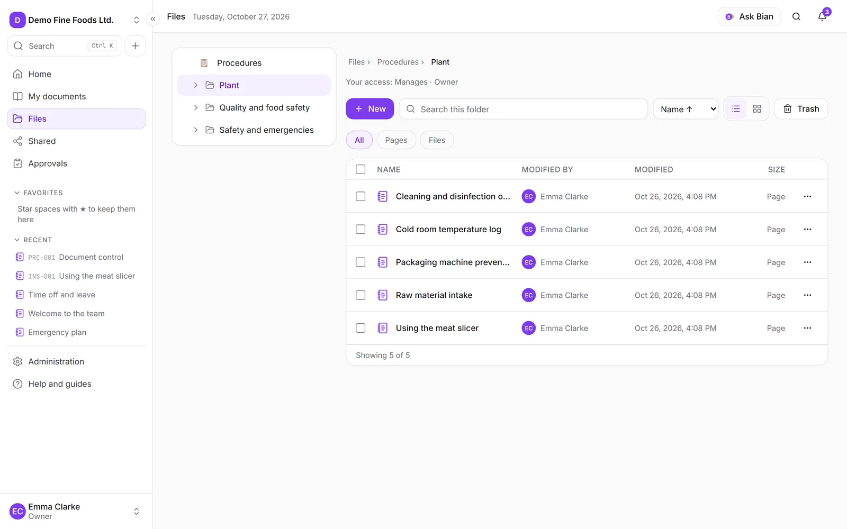Open the Trash button

(801, 109)
